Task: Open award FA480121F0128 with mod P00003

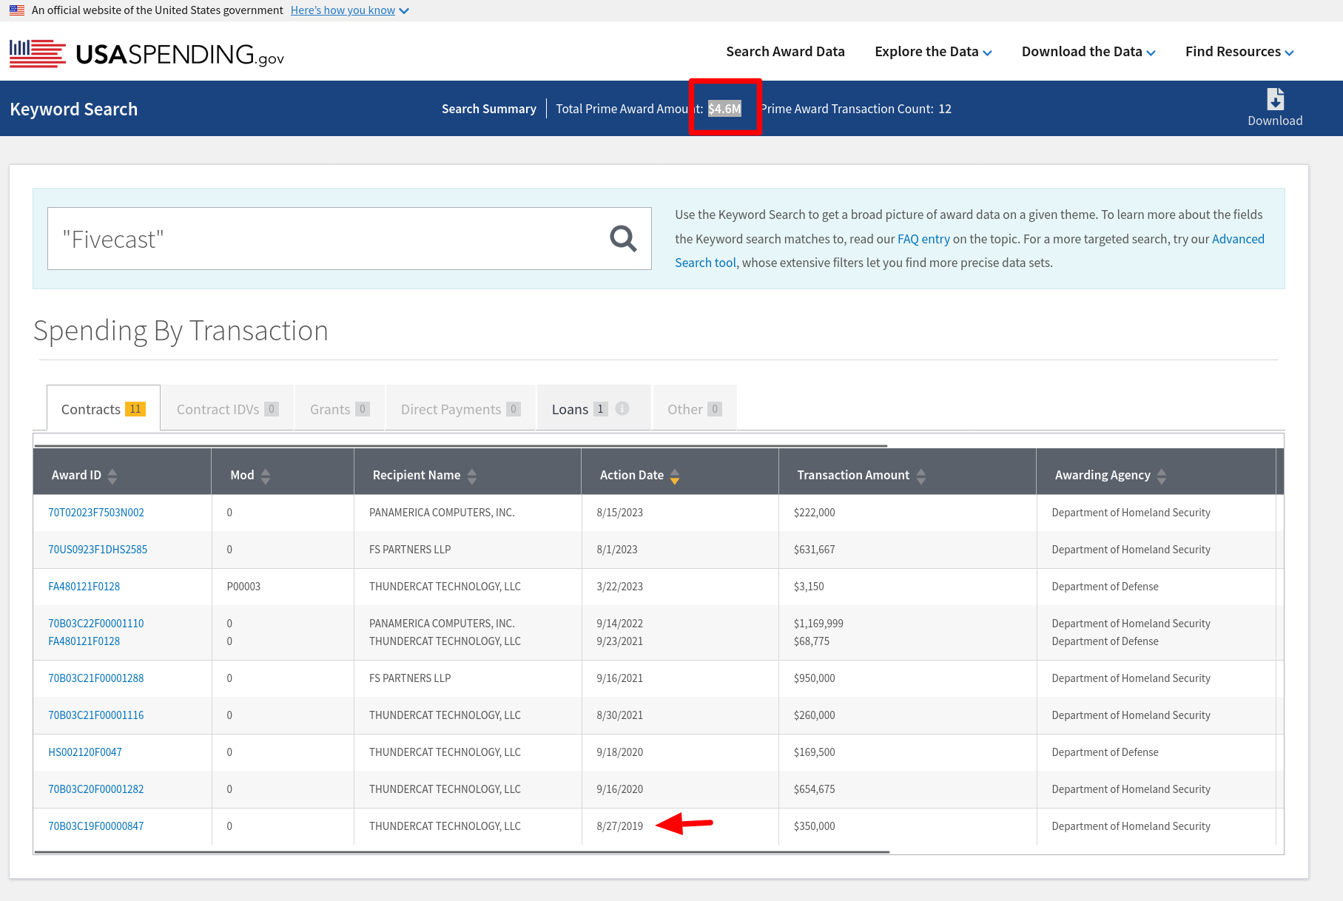Action: pyautogui.click(x=84, y=587)
